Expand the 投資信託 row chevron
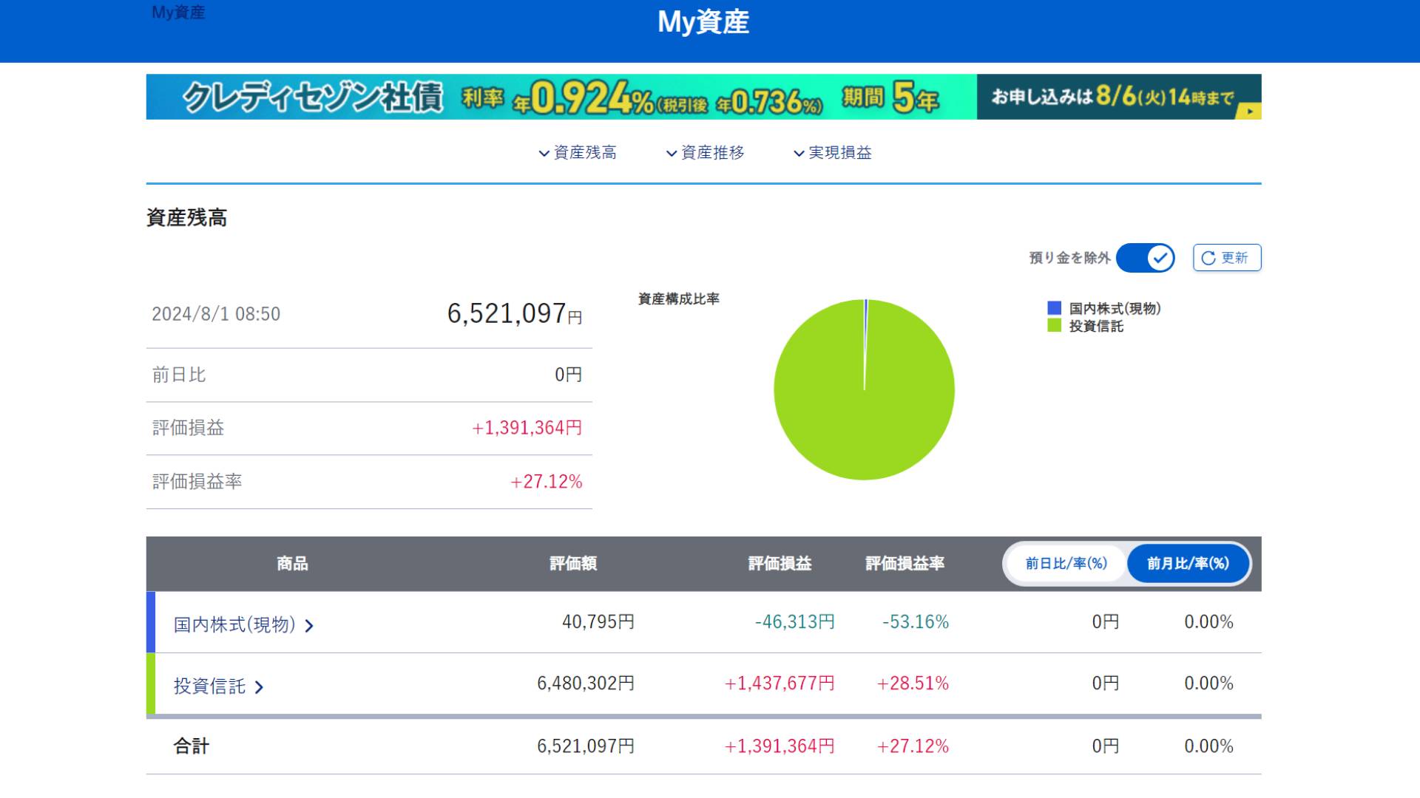This screenshot has width=1420, height=798. [259, 687]
